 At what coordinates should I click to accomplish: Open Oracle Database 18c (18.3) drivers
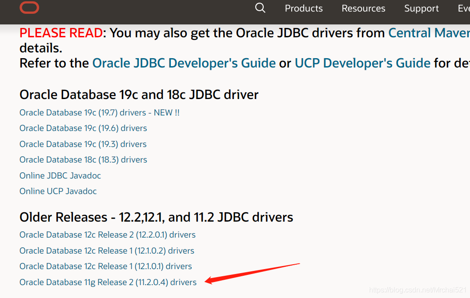83,159
